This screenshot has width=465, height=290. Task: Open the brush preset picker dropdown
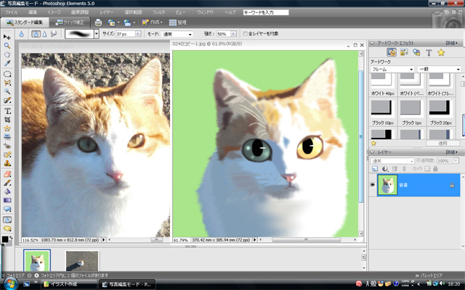(97, 34)
